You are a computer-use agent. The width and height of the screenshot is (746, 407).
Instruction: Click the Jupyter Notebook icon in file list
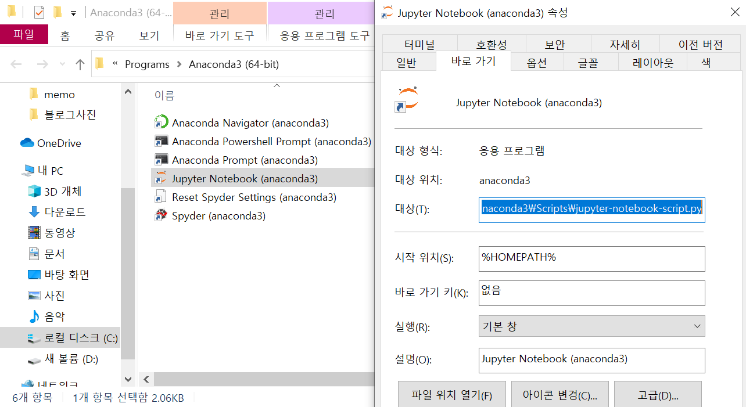161,178
